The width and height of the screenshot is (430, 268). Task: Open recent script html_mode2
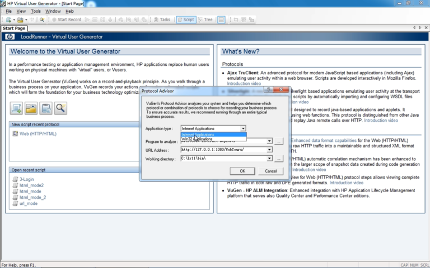click(x=31, y=185)
